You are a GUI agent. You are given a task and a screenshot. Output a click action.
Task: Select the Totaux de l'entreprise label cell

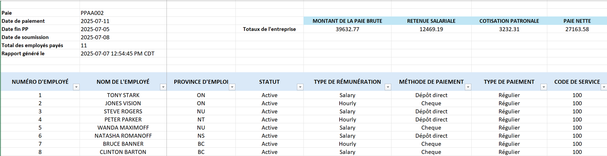click(269, 29)
